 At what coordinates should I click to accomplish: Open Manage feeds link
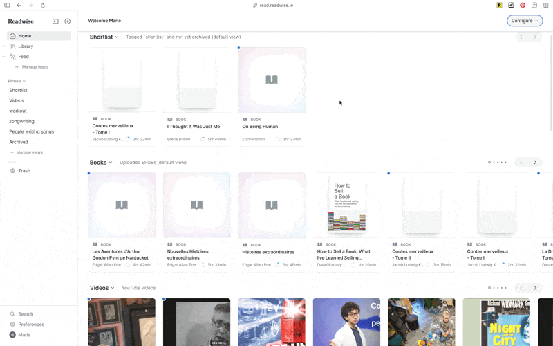click(35, 66)
